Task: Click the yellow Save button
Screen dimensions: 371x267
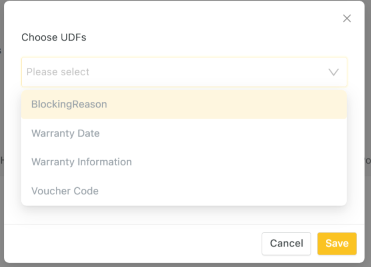Action: pyautogui.click(x=337, y=243)
